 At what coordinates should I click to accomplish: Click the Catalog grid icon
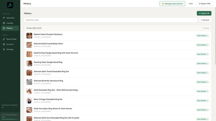4,23
